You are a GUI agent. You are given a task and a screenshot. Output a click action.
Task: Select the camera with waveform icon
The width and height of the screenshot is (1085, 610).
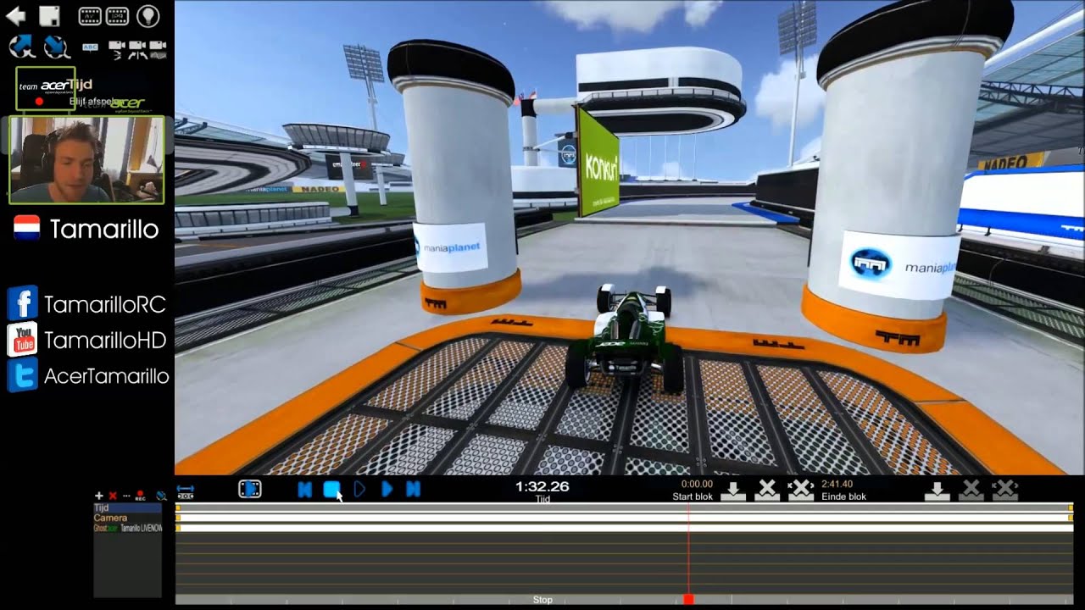(x=158, y=48)
